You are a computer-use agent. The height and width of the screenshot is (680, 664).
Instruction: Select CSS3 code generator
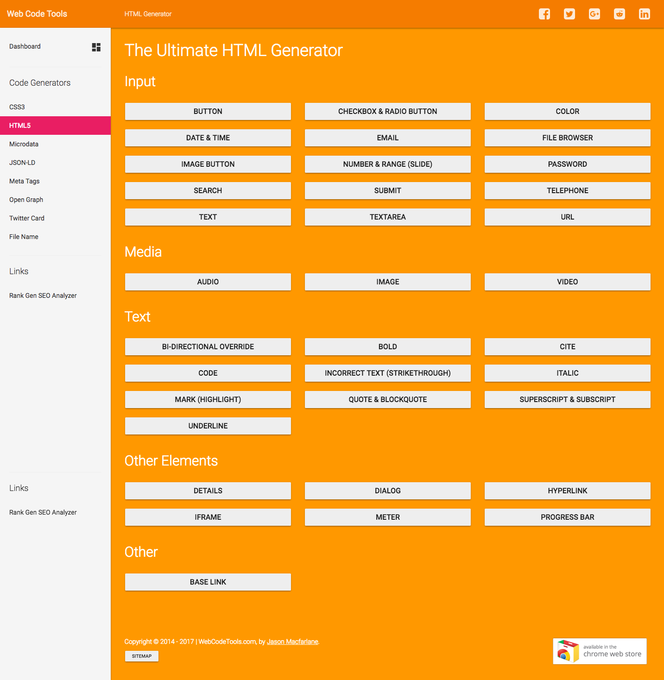pyautogui.click(x=55, y=107)
